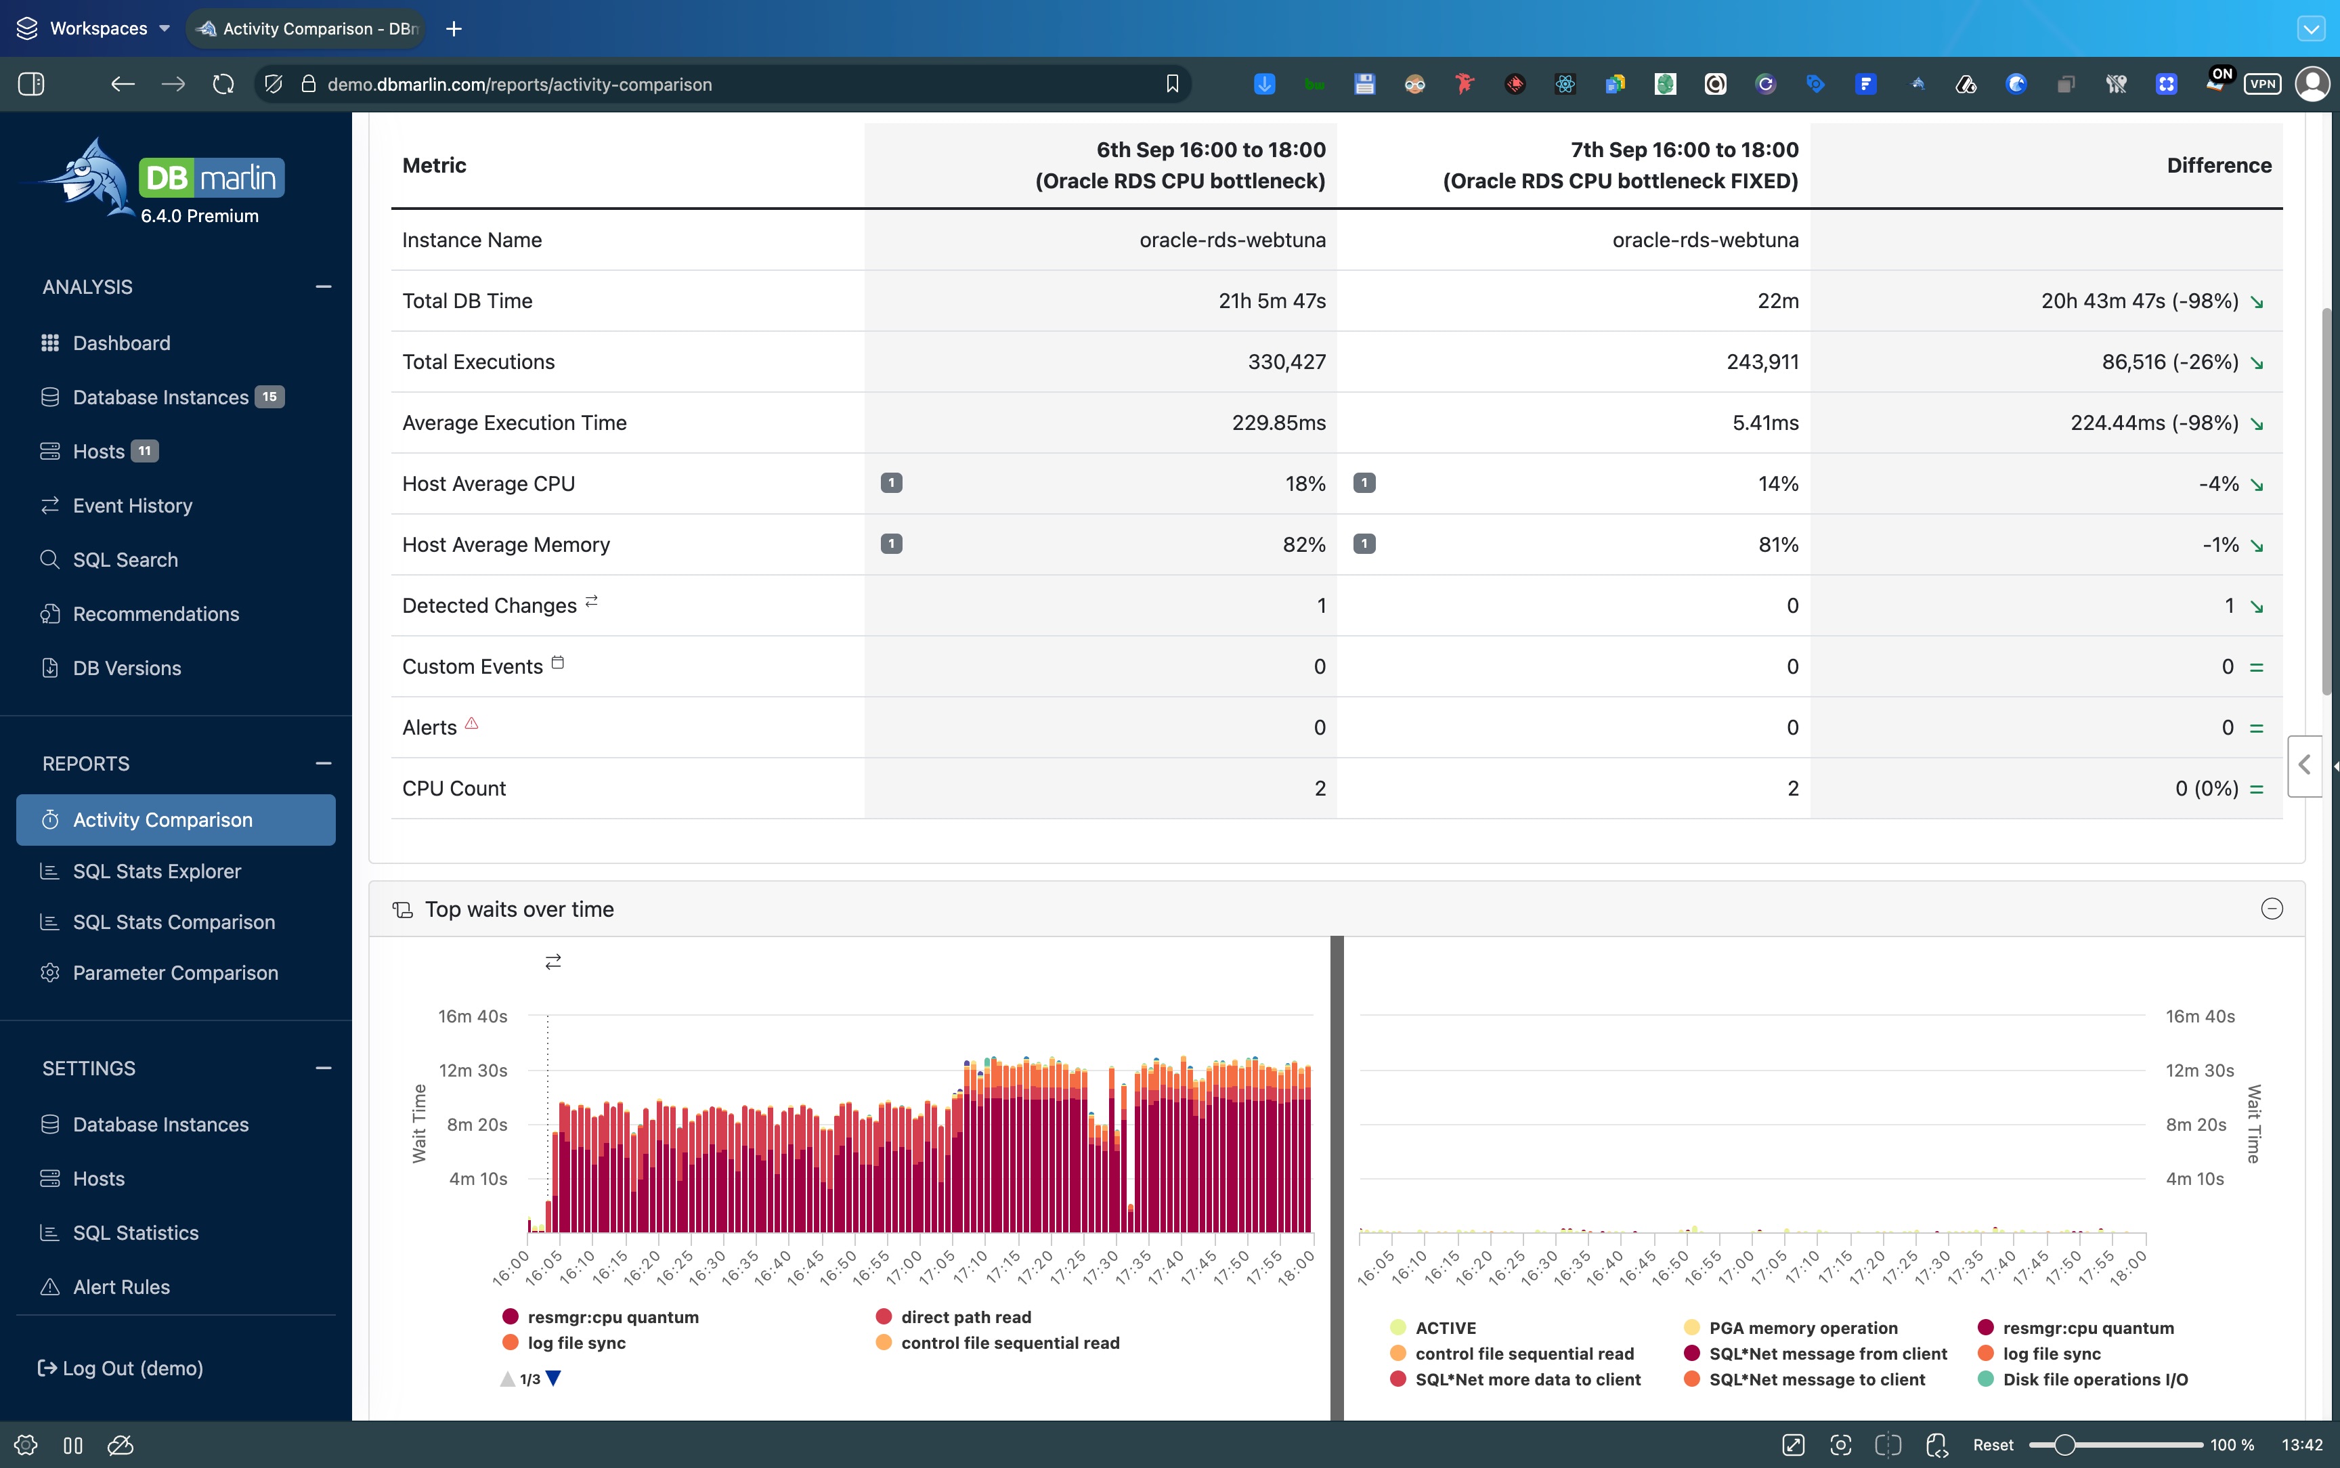Bookmark this page
This screenshot has height=1468, width=2340.
coord(1173,85)
